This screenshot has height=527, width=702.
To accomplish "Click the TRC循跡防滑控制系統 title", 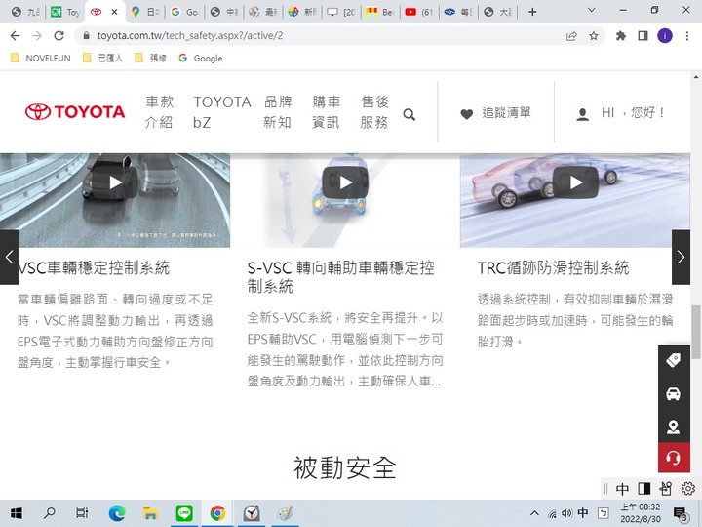I will pos(554,268).
